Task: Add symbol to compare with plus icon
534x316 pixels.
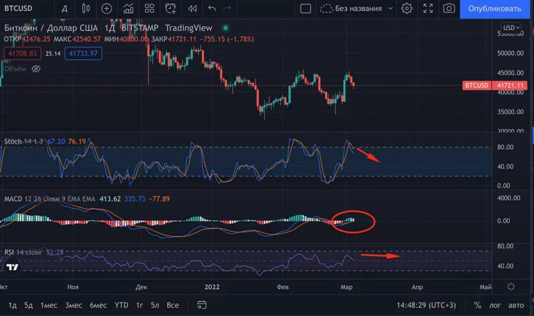Action: (x=107, y=8)
